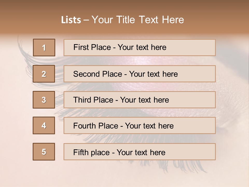Click the eyelash background image
Image resolution: width=249 pixels, height=187 pixels.
(x=125, y=173)
